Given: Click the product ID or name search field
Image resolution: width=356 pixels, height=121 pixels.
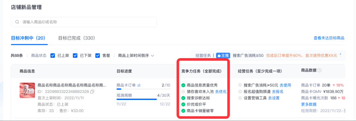Looking at the screenshot, I should tap(84, 22).
